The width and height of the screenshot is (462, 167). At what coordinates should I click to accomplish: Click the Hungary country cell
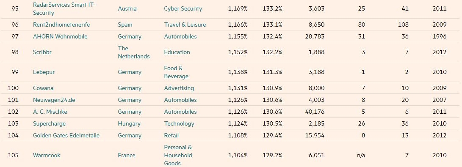[x=129, y=123]
